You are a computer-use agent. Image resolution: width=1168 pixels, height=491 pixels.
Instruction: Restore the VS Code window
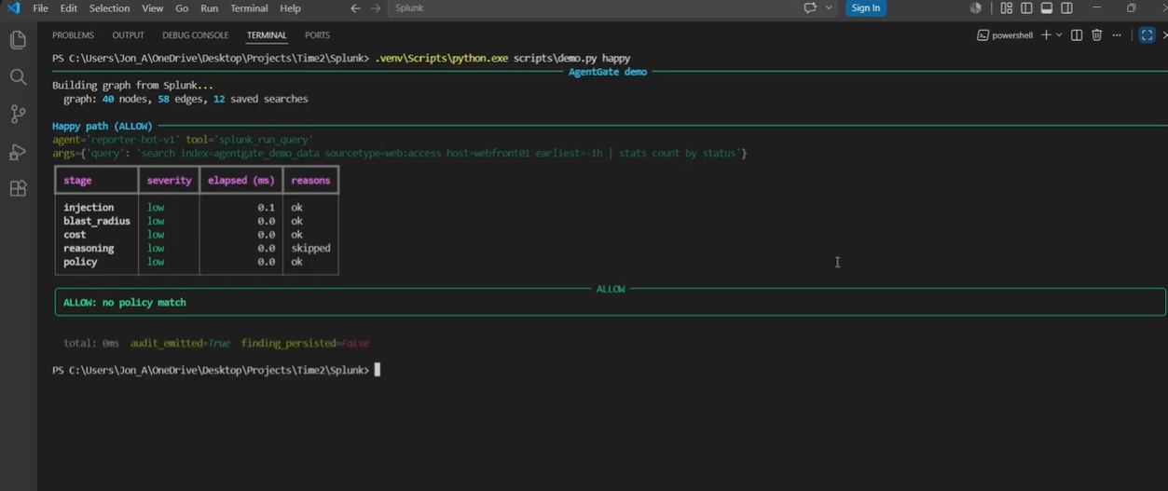[1132, 8]
